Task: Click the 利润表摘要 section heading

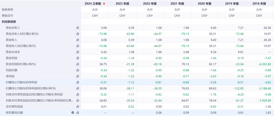Action: coord(9,22)
